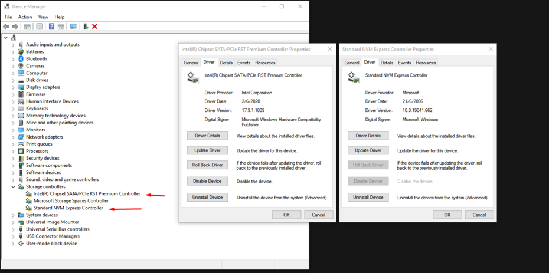Open the View menu
The height and width of the screenshot is (273, 549).
click(44, 17)
